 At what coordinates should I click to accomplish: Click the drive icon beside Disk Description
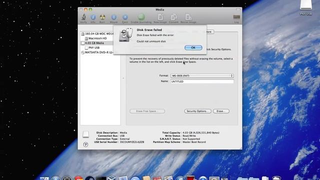coord(85,134)
